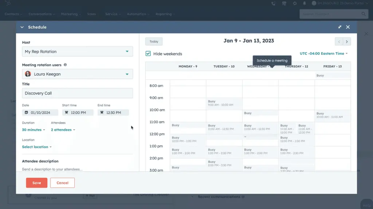
Task: Collapse the Schedule panel chevron
Action: tap(22, 27)
